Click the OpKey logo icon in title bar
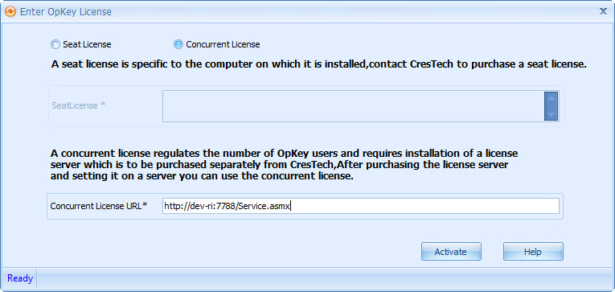Viewport: 615px width, 292px height. click(x=10, y=12)
